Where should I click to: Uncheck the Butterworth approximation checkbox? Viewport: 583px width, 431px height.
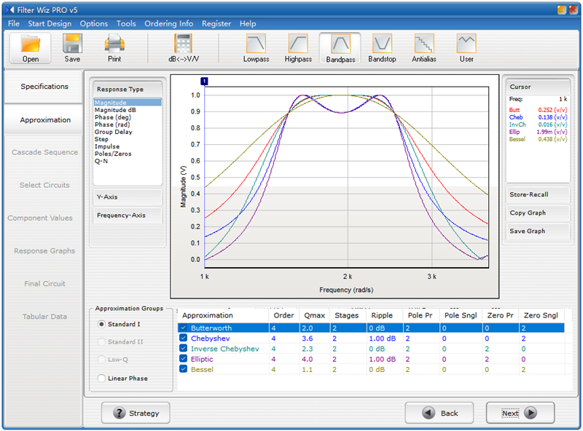point(183,328)
